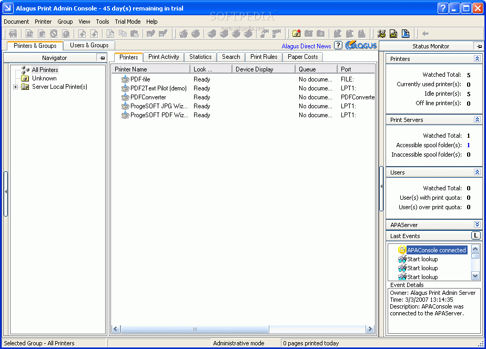The height and width of the screenshot is (349, 486).
Task: Click the APAConsole connected event icon
Action: click(x=402, y=250)
